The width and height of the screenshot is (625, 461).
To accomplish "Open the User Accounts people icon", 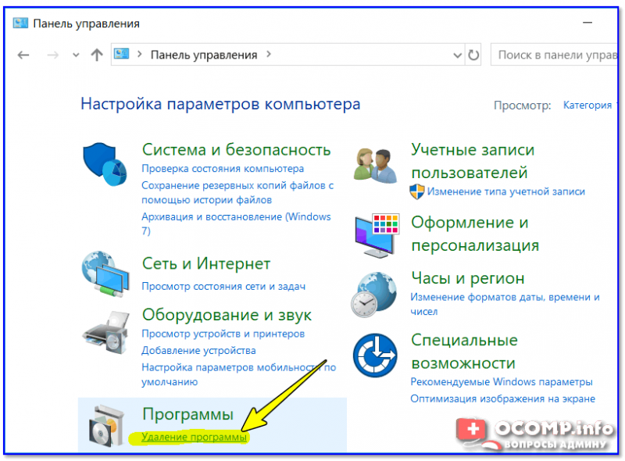I will pyautogui.click(x=375, y=166).
